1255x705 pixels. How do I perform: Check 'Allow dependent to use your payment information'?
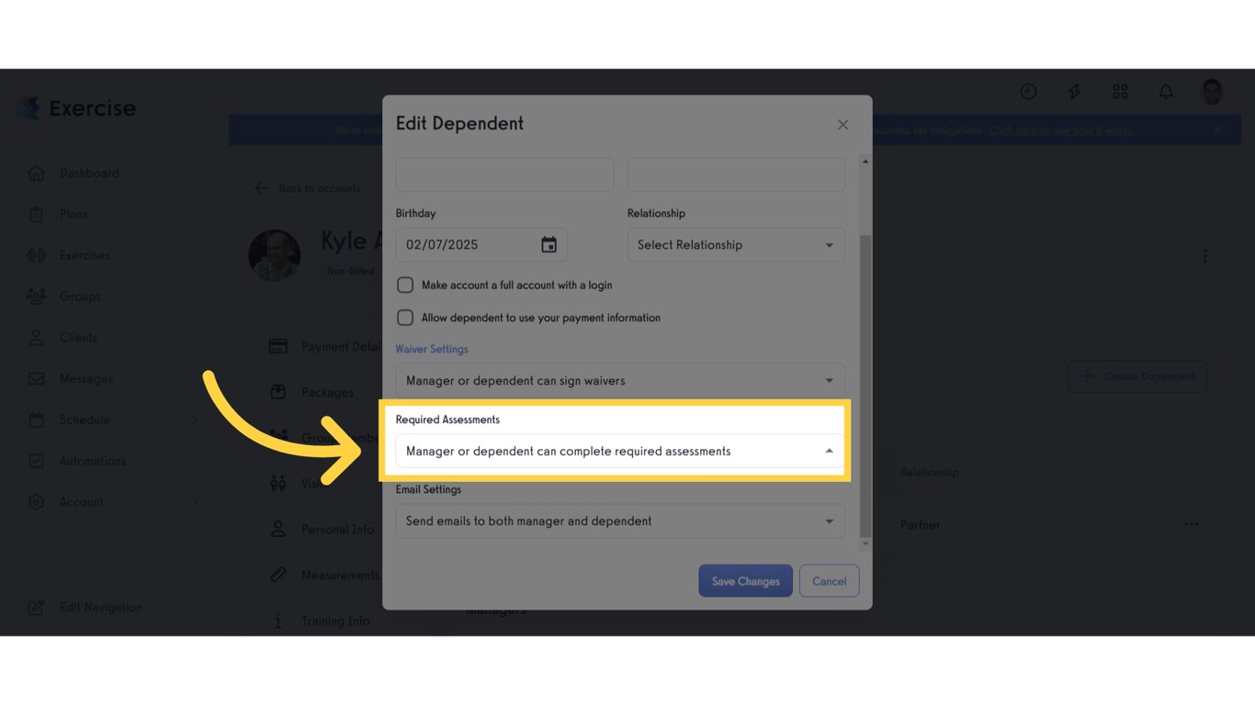click(x=405, y=317)
